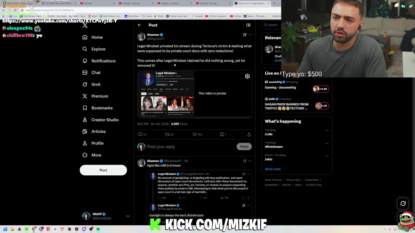415x233 pixels.
Task: Click the Articles icon in the sidebar
Action: click(85, 131)
